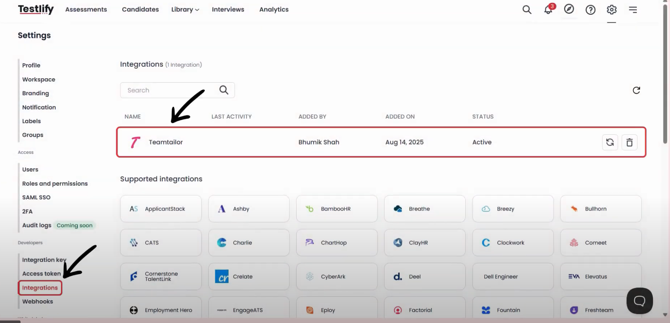
Task: Open SAML SSO settings
Action: (36, 197)
